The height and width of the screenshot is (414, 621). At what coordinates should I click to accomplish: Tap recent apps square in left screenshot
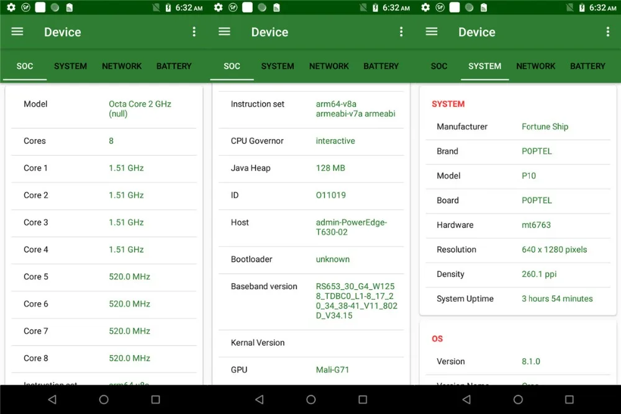point(156,399)
